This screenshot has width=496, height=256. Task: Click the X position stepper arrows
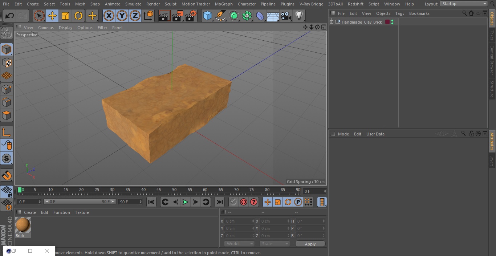point(253,221)
